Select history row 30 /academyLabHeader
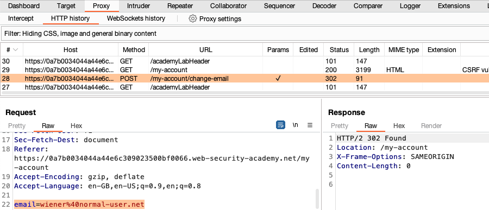The width and height of the screenshot is (489, 210). pos(244,61)
